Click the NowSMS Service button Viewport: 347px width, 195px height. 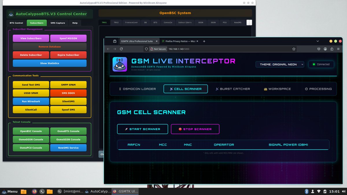pos(68,148)
